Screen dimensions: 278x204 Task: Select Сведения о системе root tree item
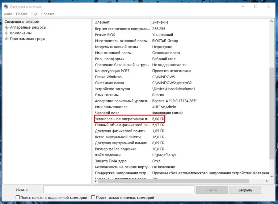22,22
